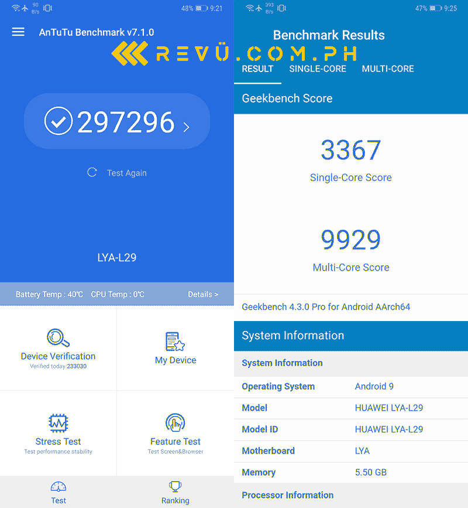Tap the Feature Test label

[175, 441]
